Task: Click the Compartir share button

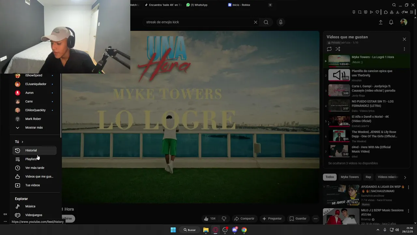Action: (x=244, y=219)
